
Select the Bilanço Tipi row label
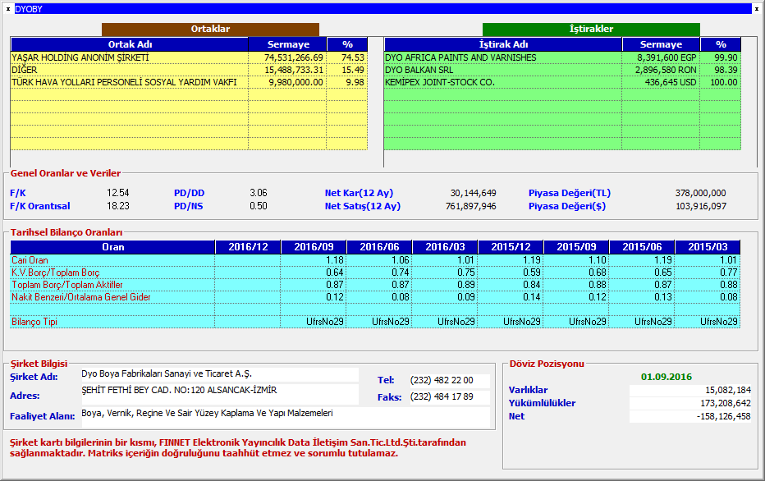coord(34,322)
